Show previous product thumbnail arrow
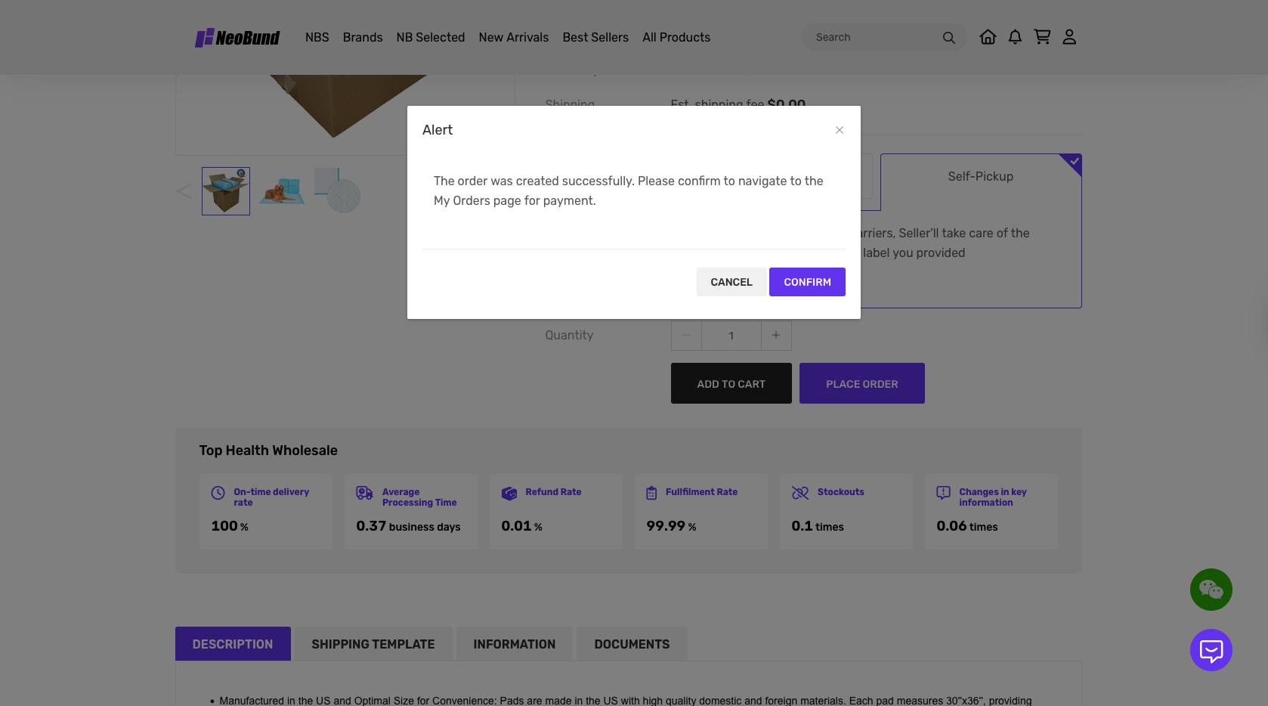The image size is (1268, 706). tap(184, 191)
